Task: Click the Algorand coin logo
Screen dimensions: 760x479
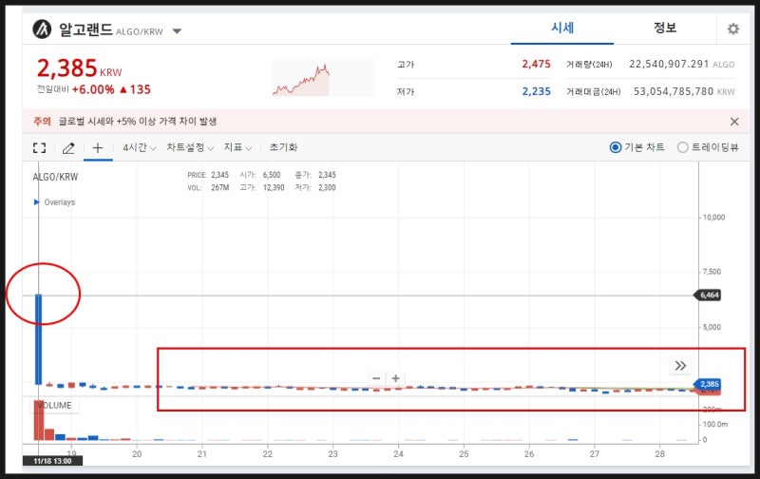Action: click(42, 29)
